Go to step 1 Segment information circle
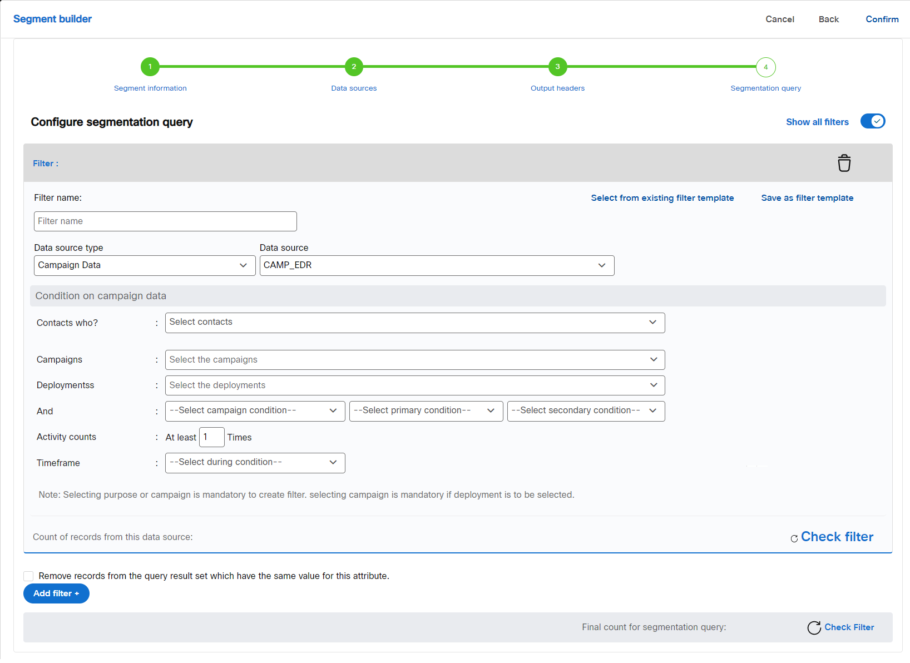 pos(150,67)
